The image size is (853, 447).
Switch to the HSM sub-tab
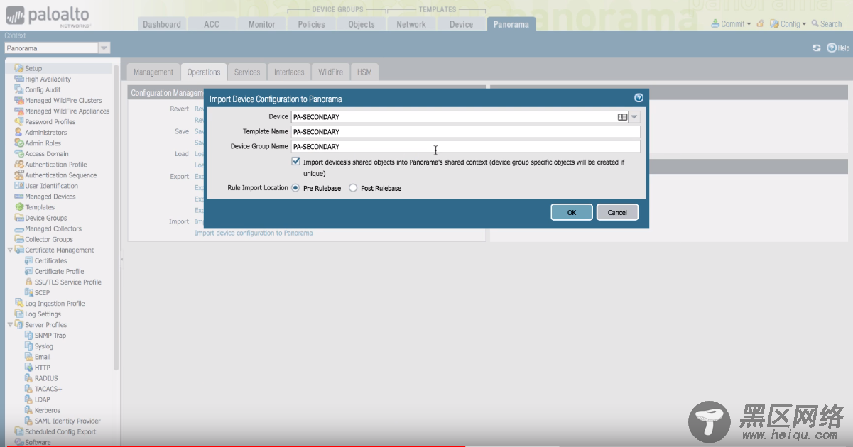(364, 72)
